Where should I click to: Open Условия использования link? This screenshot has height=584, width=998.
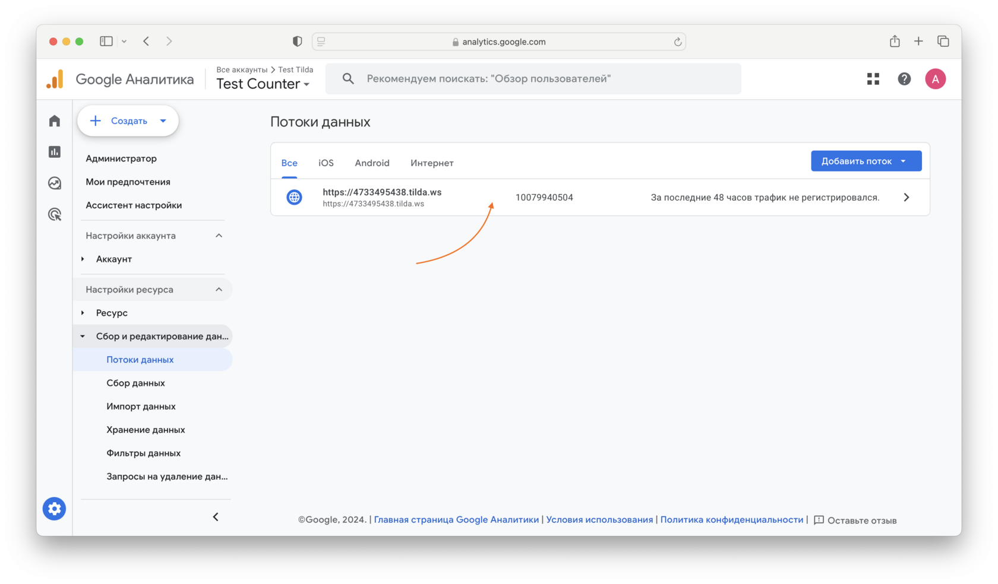(599, 520)
